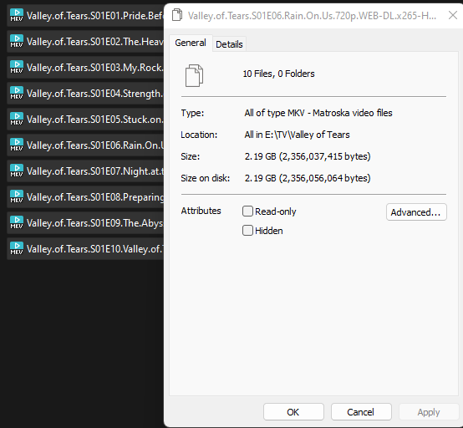Select file Valley.of.Tears.S01E01.Pride
Image resolution: width=463 pixels, height=428 pixels.
point(85,15)
